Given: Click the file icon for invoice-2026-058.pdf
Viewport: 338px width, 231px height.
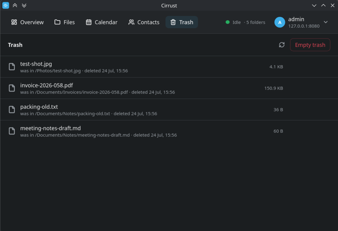Looking at the screenshot, I should (12, 88).
